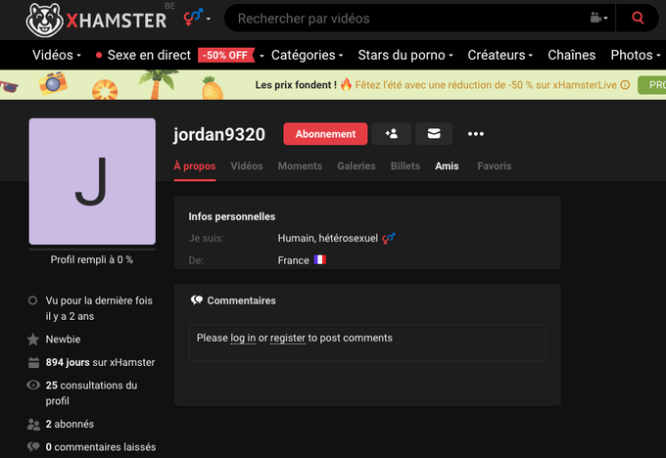Open the camera search-type dropdown
The width and height of the screenshot is (666, 458).
click(598, 18)
